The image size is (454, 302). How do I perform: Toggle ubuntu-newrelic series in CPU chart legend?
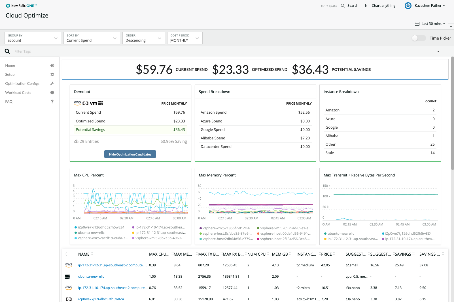(x=89, y=232)
